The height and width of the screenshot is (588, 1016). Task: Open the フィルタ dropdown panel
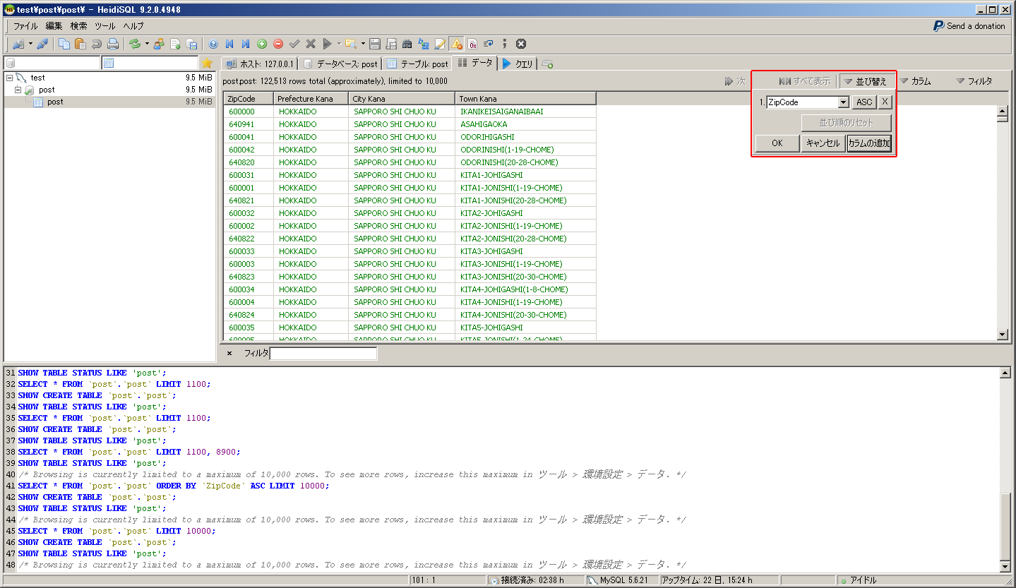pos(974,81)
